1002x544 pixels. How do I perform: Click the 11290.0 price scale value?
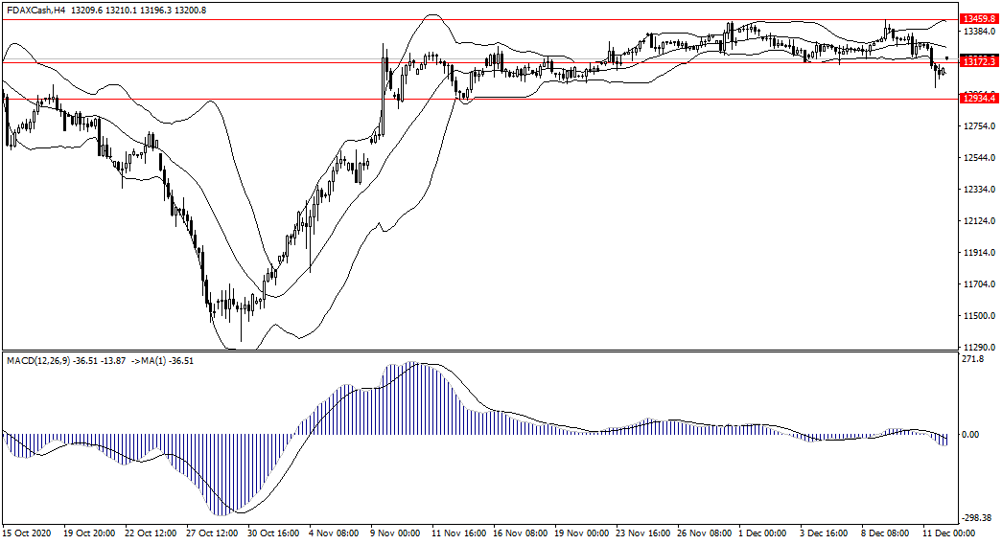977,348
